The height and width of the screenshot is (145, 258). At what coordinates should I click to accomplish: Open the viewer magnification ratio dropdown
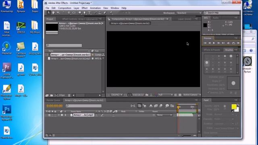tap(117, 95)
